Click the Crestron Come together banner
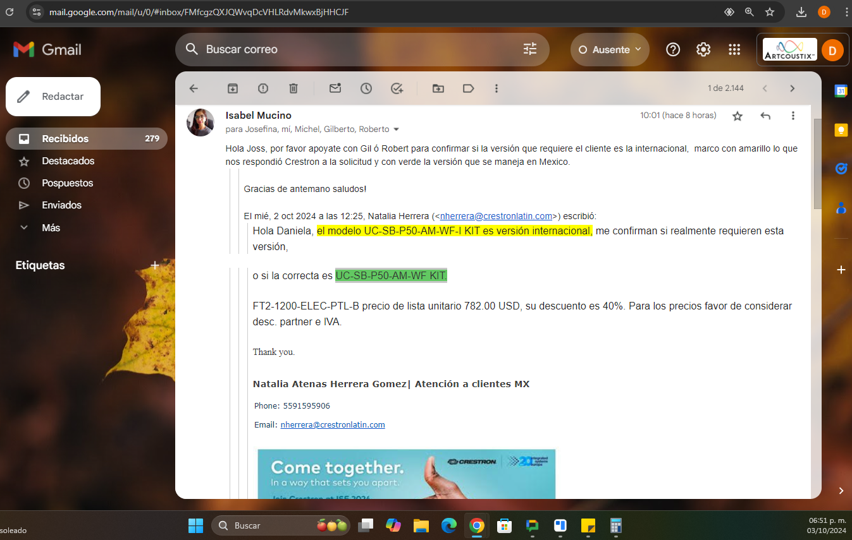This screenshot has height=540, width=852. point(407,474)
